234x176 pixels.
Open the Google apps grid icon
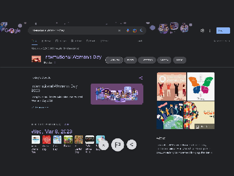[210, 31]
